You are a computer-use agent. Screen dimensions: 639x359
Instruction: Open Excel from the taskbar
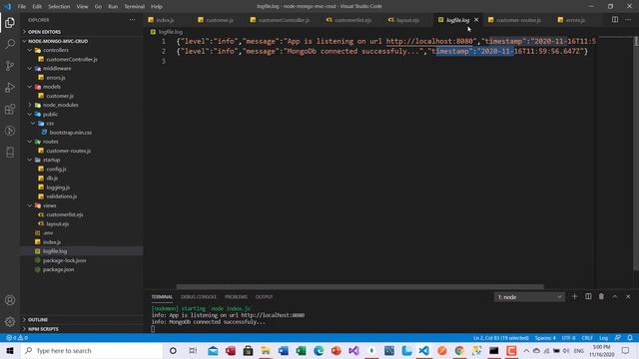[x=302, y=350]
